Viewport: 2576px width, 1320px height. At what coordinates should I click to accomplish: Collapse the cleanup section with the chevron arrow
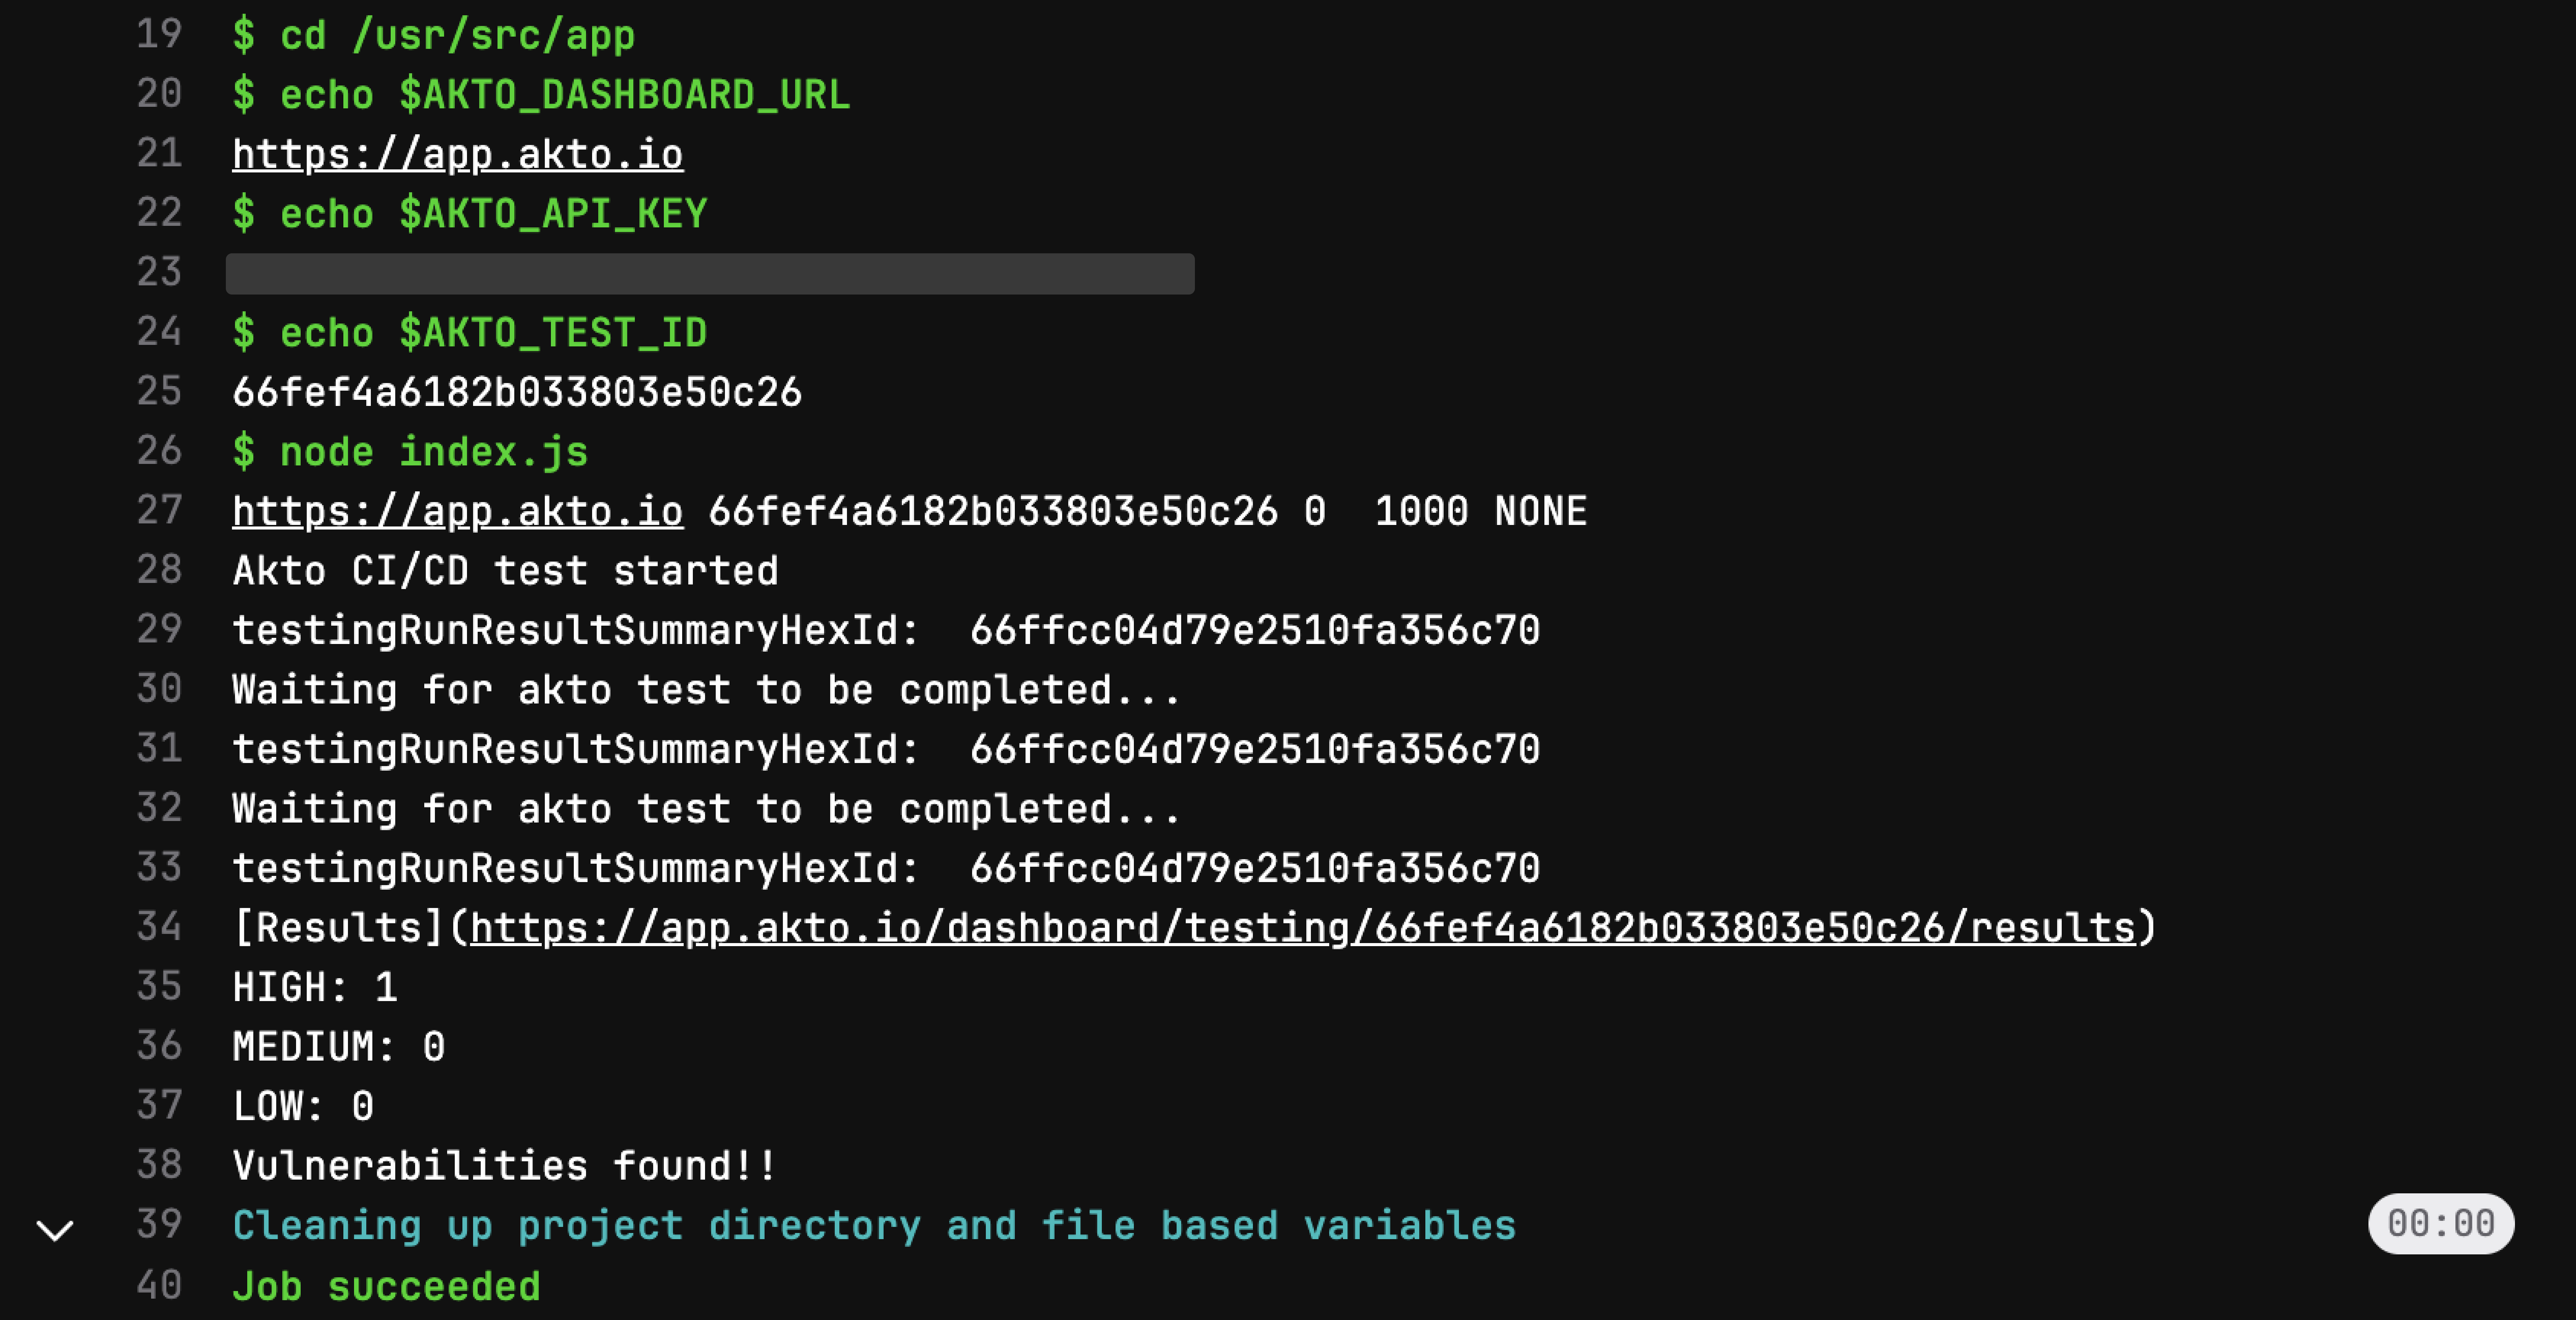(x=55, y=1229)
